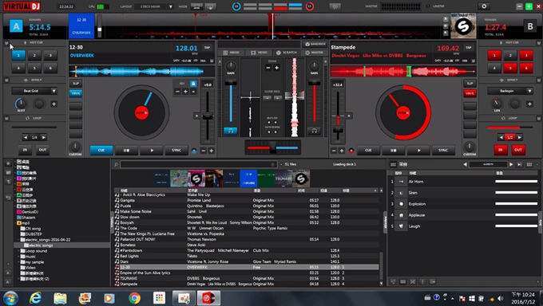Screen dimensions: 543x306
Task: Toggle deck B loop OUT button
Action: tap(518, 150)
